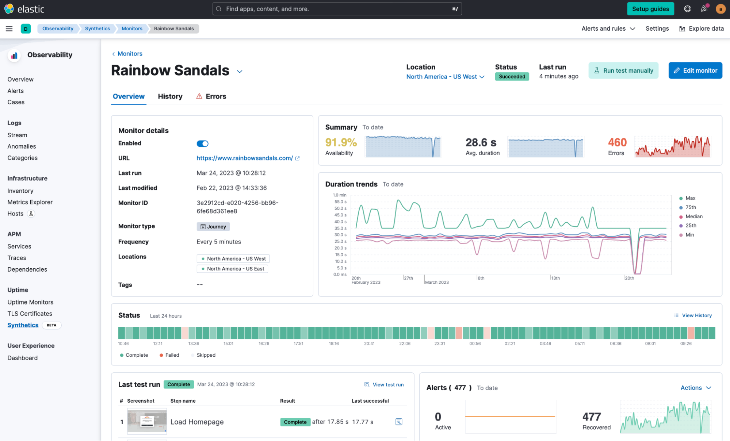Open APM Services in the sidebar
This screenshot has width=730, height=441.
19,246
